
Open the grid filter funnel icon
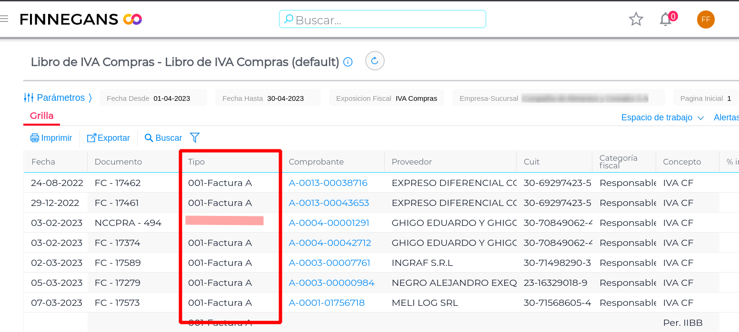pos(194,138)
